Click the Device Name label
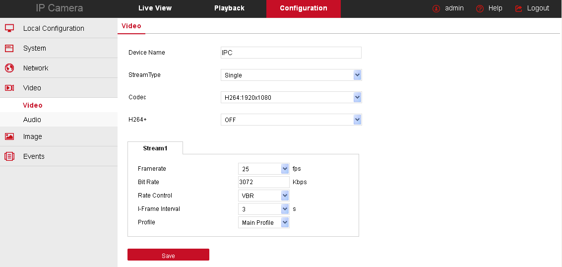 (147, 52)
